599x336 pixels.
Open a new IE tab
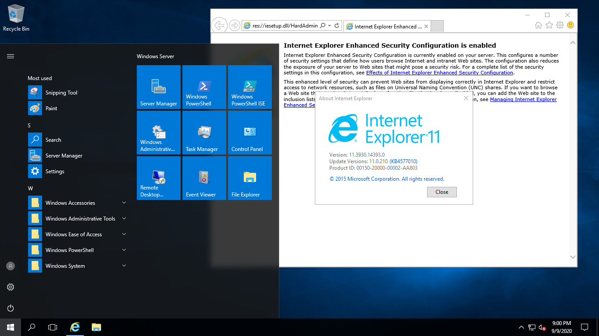click(x=437, y=26)
